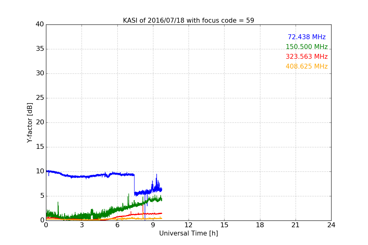The height and width of the screenshot is (245, 368).
Task: Click the x-axis tick label 24
Action: click(x=331, y=225)
